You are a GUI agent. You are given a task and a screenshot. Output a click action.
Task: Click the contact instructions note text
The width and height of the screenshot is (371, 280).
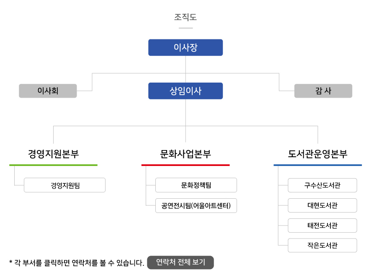point(77,263)
